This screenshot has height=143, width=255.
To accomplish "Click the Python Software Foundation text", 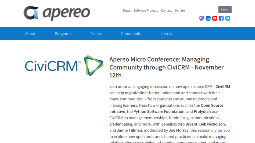I will pos(159,112).
